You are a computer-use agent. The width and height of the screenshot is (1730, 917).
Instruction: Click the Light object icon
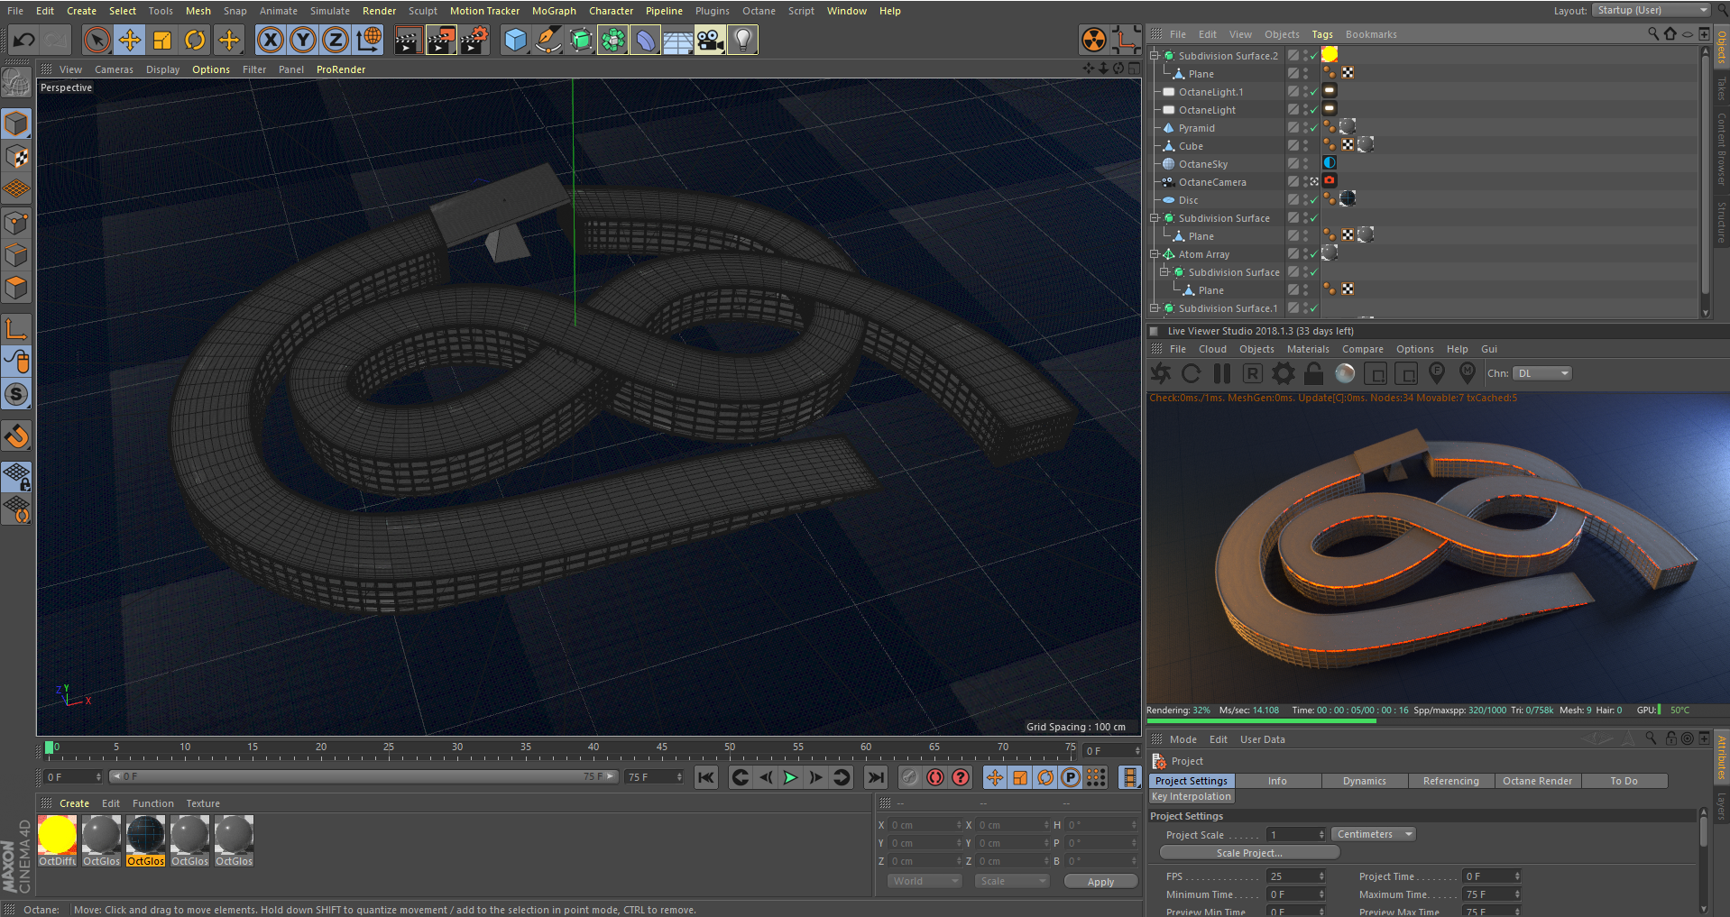[742, 40]
